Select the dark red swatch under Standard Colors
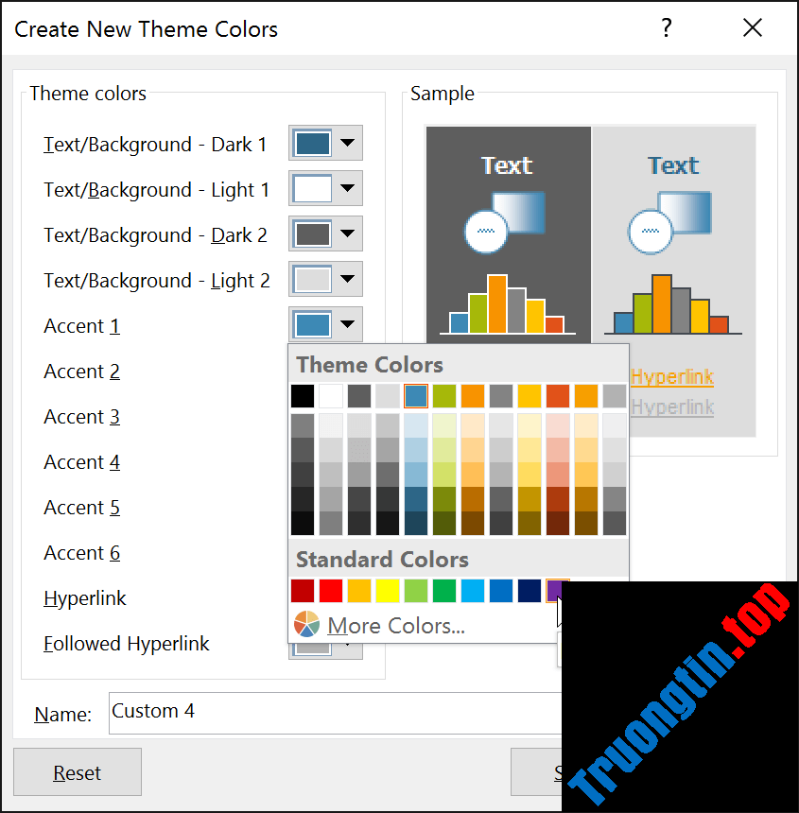 coord(303,590)
